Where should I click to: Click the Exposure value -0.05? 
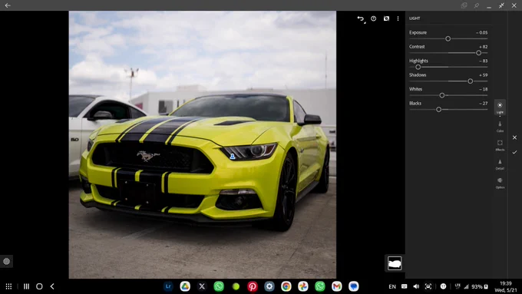point(482,33)
